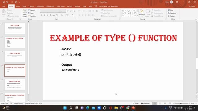Open Text Direction dropdown

click(x=107, y=10)
